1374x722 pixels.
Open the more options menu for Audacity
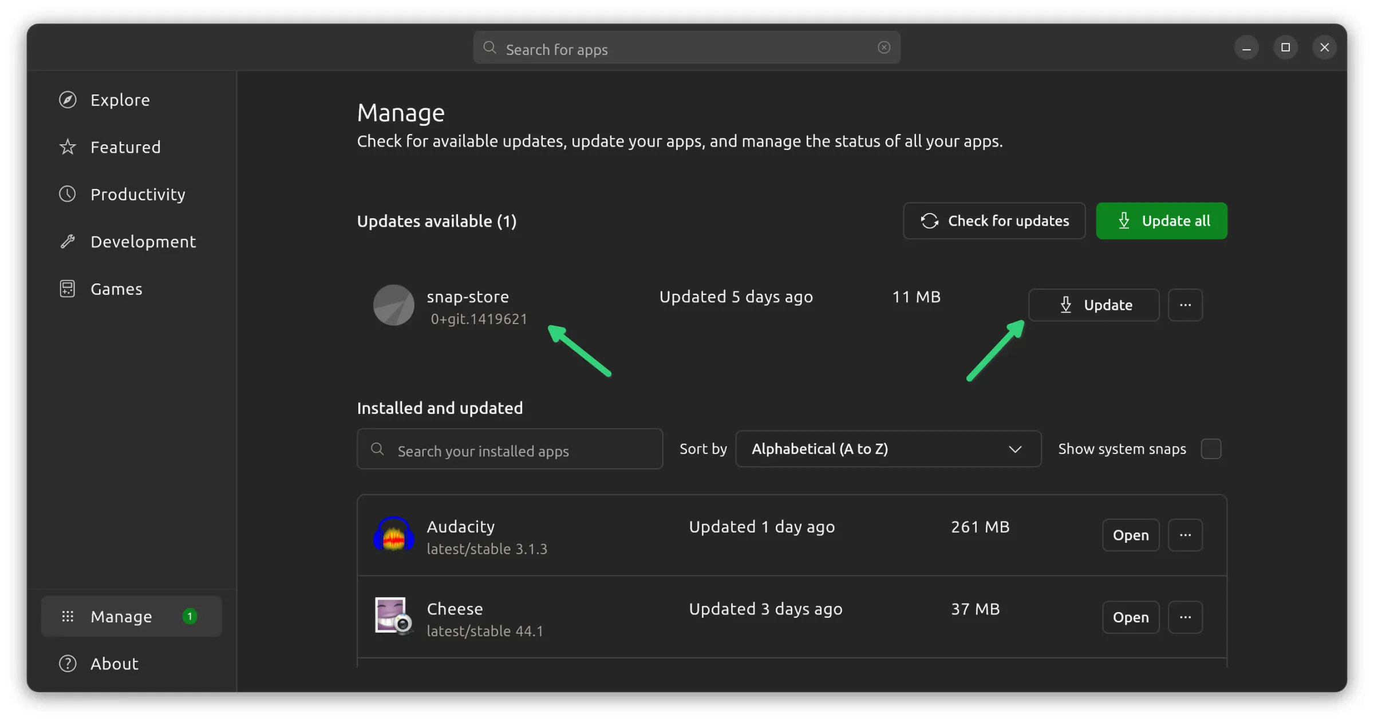[x=1185, y=535]
